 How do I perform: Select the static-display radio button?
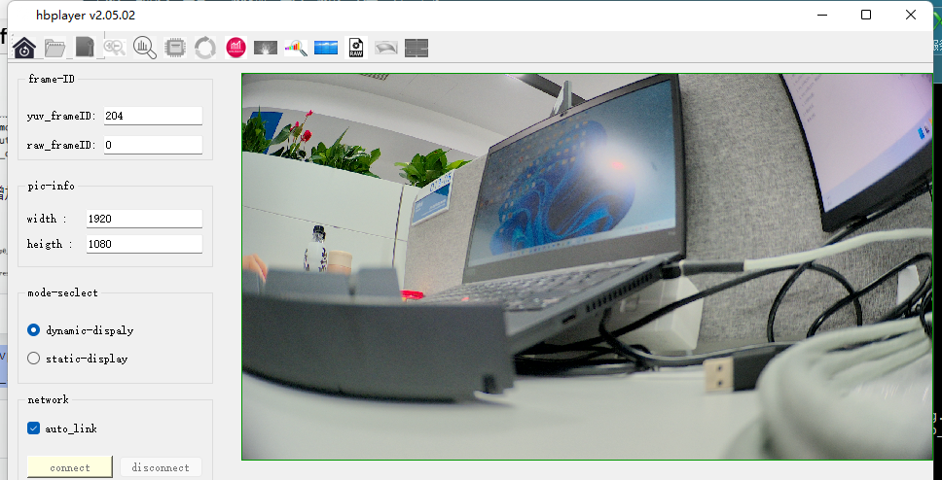34,359
